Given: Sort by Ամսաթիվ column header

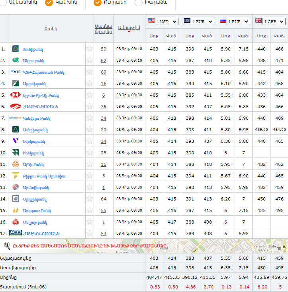Looking at the screenshot, I should tap(129, 27).
